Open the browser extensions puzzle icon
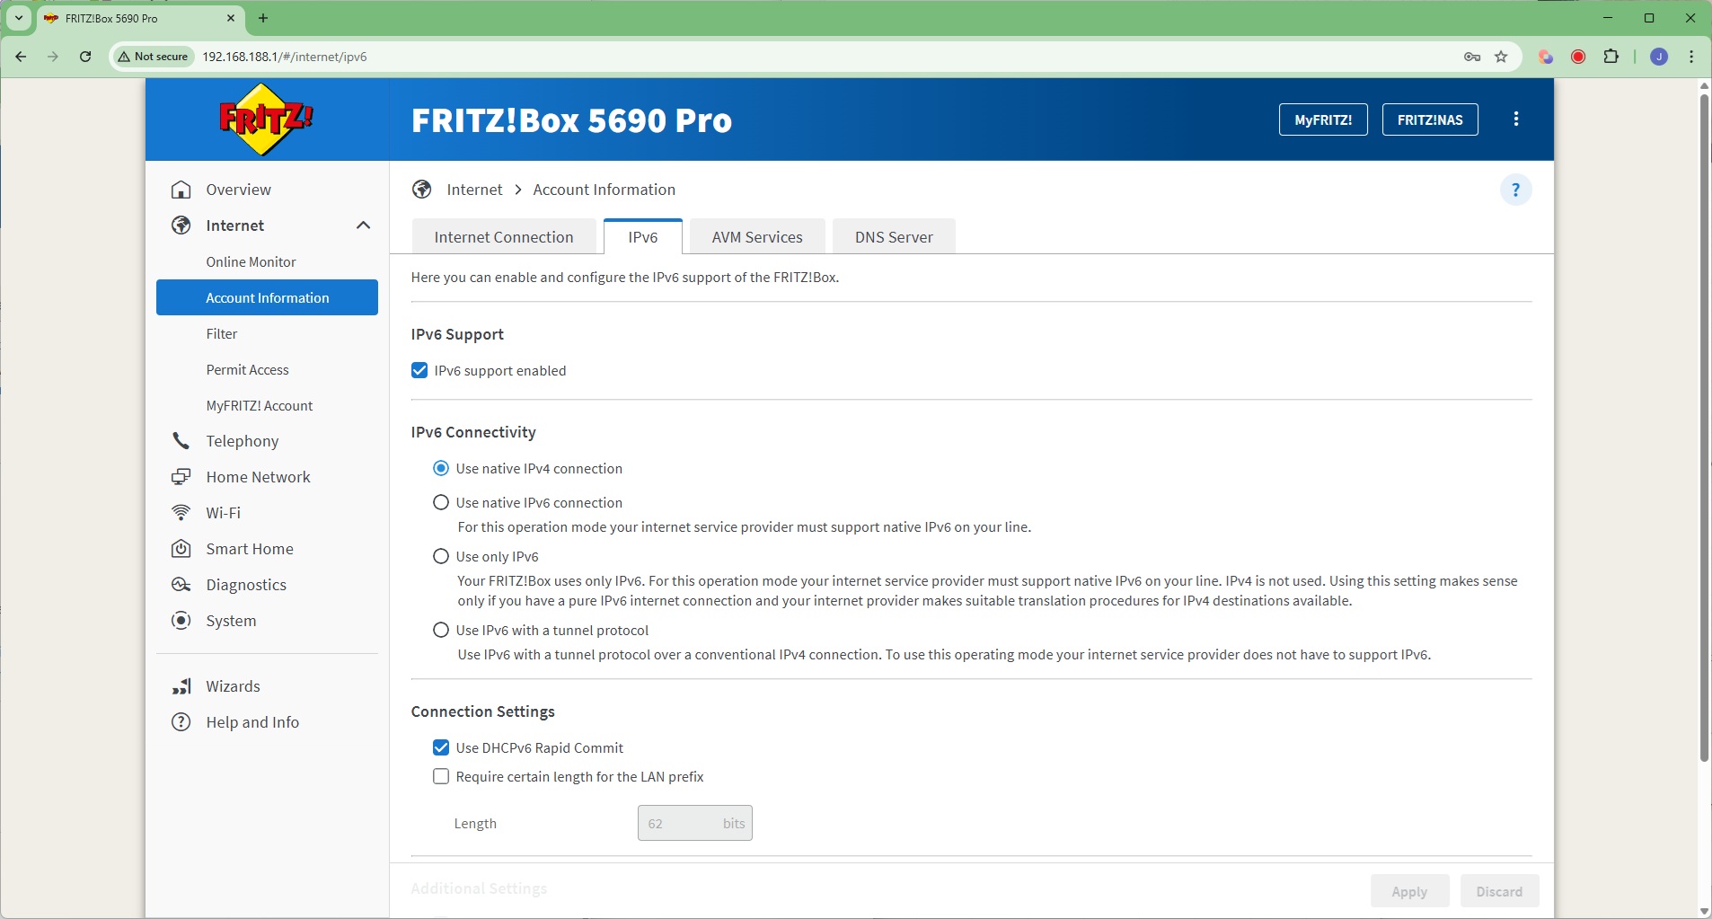Image resolution: width=1712 pixels, height=919 pixels. click(1611, 57)
